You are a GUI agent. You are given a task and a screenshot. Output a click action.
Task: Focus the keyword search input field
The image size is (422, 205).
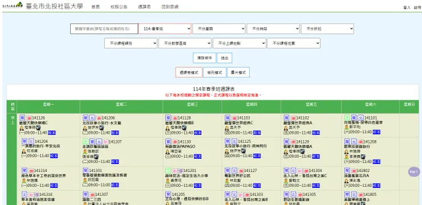click(104, 28)
